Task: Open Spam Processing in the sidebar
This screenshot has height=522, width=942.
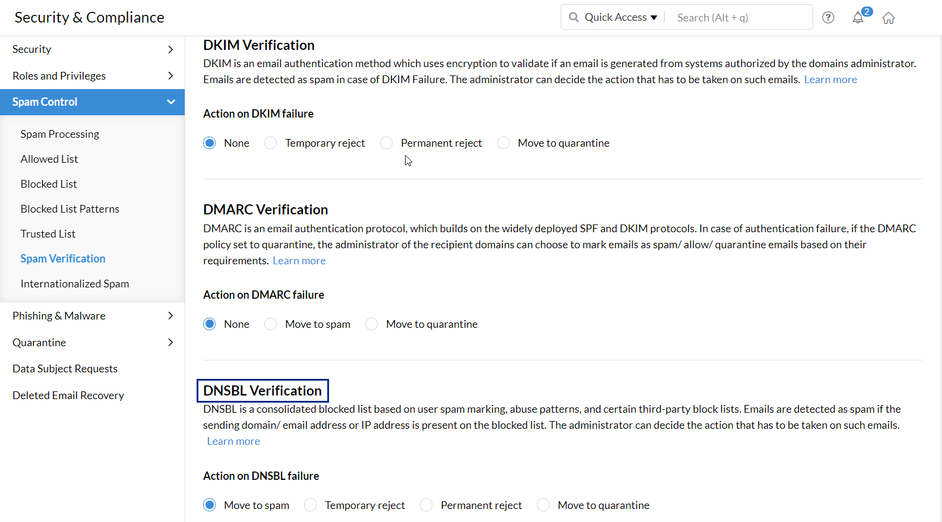Action: click(x=60, y=134)
